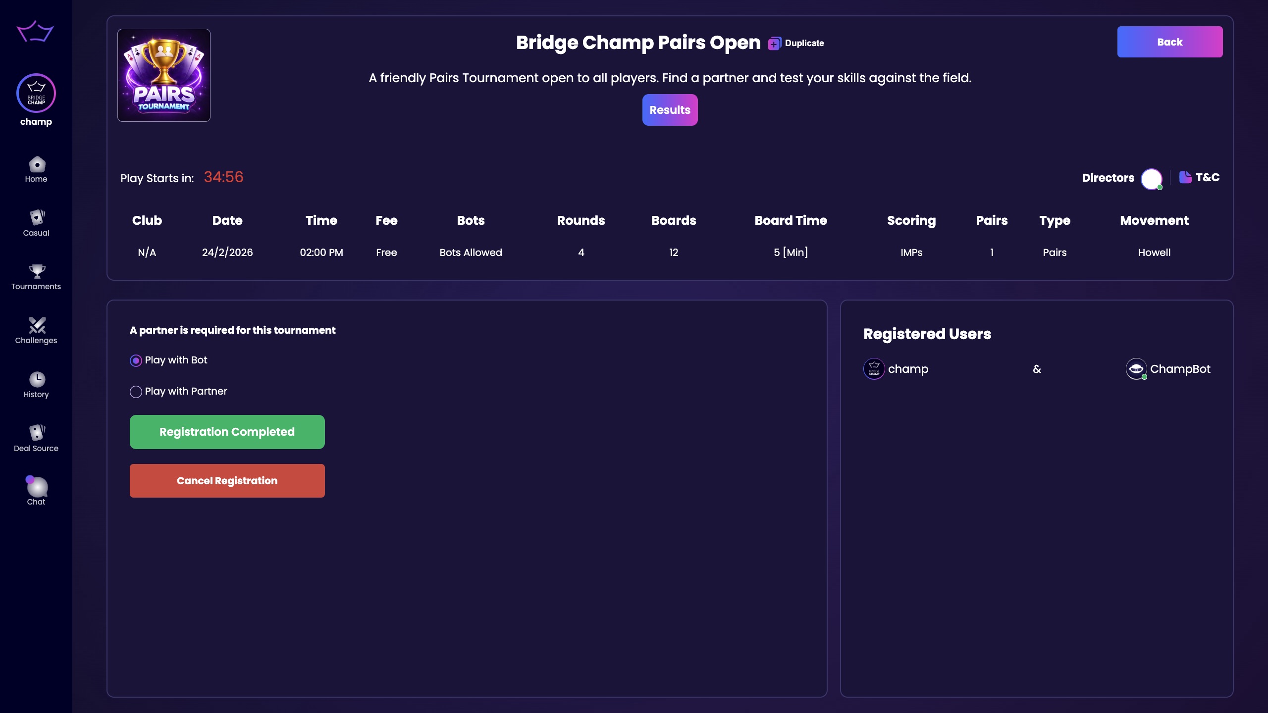Click champ profile at sidebar top
The height and width of the screenshot is (713, 1268).
[x=36, y=99]
